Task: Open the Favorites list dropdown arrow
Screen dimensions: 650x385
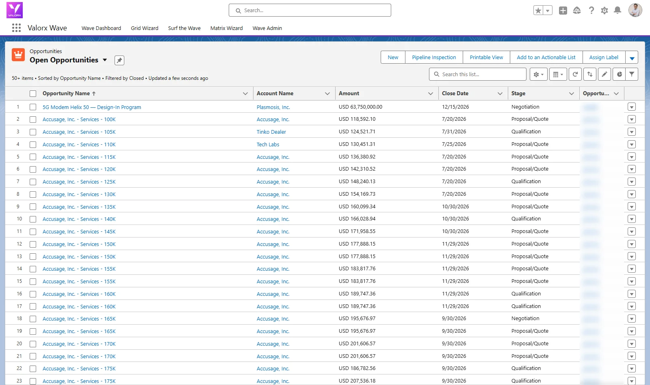Action: point(548,11)
